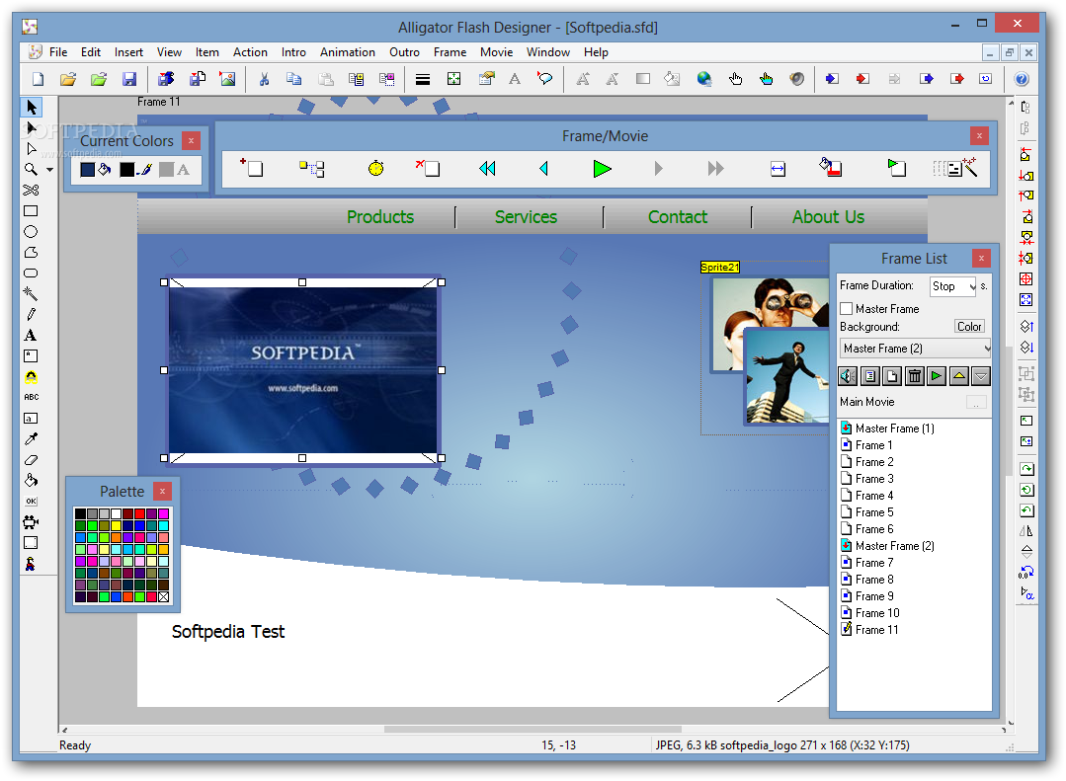Open the Insert menu
The height and width of the screenshot is (781, 1066).
128,52
